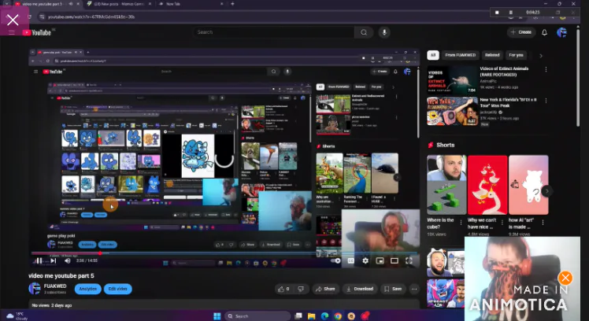This screenshot has height=321, width=589.
Task: Click the Windows taskbar Search box
Action: click(257, 316)
